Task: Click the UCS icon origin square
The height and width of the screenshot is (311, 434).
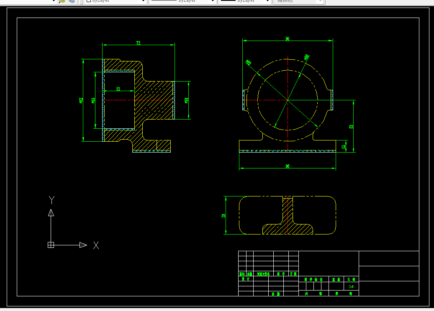Action: (x=51, y=245)
